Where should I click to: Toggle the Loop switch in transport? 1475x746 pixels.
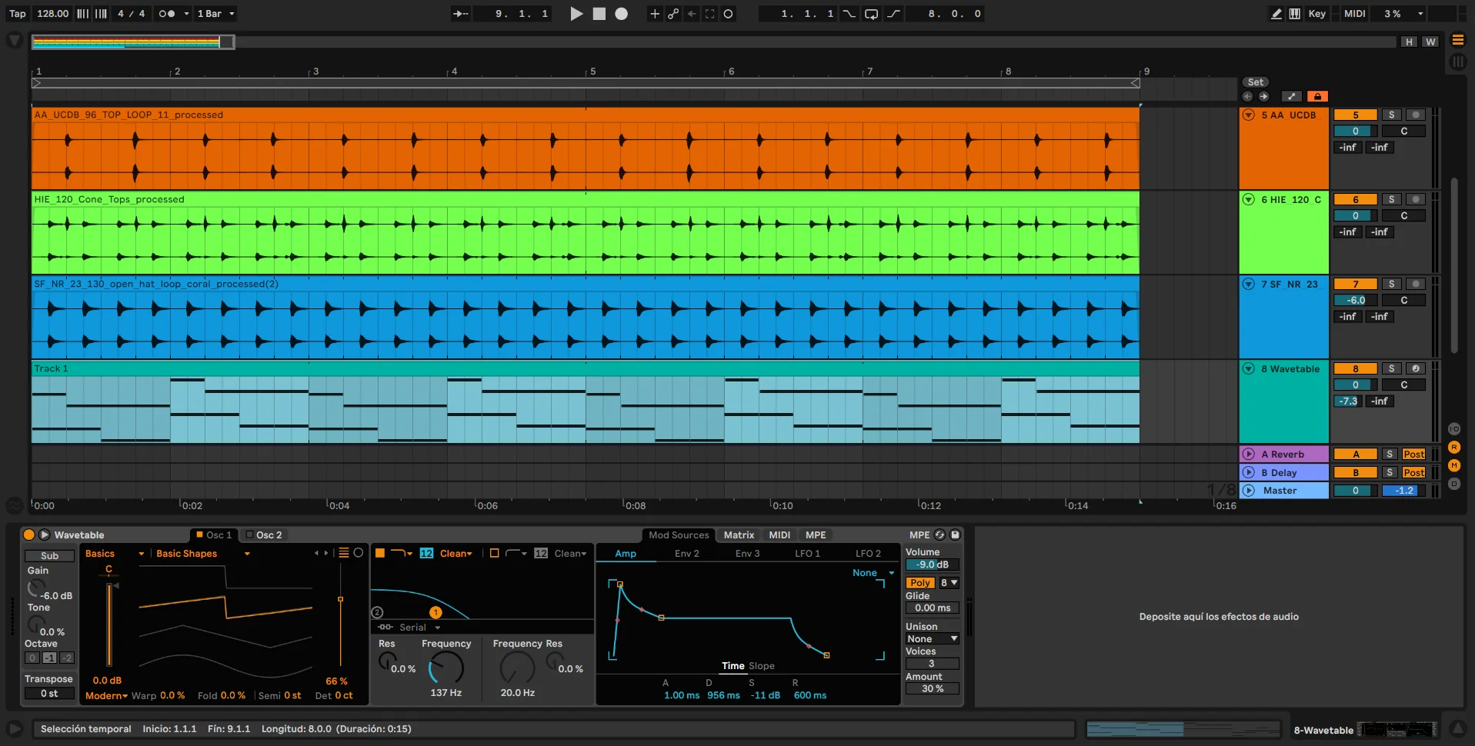(x=871, y=14)
